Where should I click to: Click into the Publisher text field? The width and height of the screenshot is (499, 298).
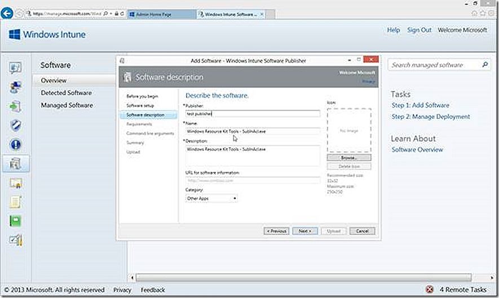coord(253,114)
